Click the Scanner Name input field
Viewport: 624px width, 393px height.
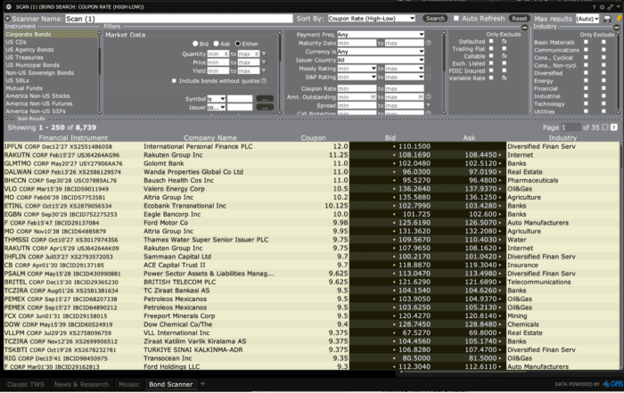pos(178,19)
